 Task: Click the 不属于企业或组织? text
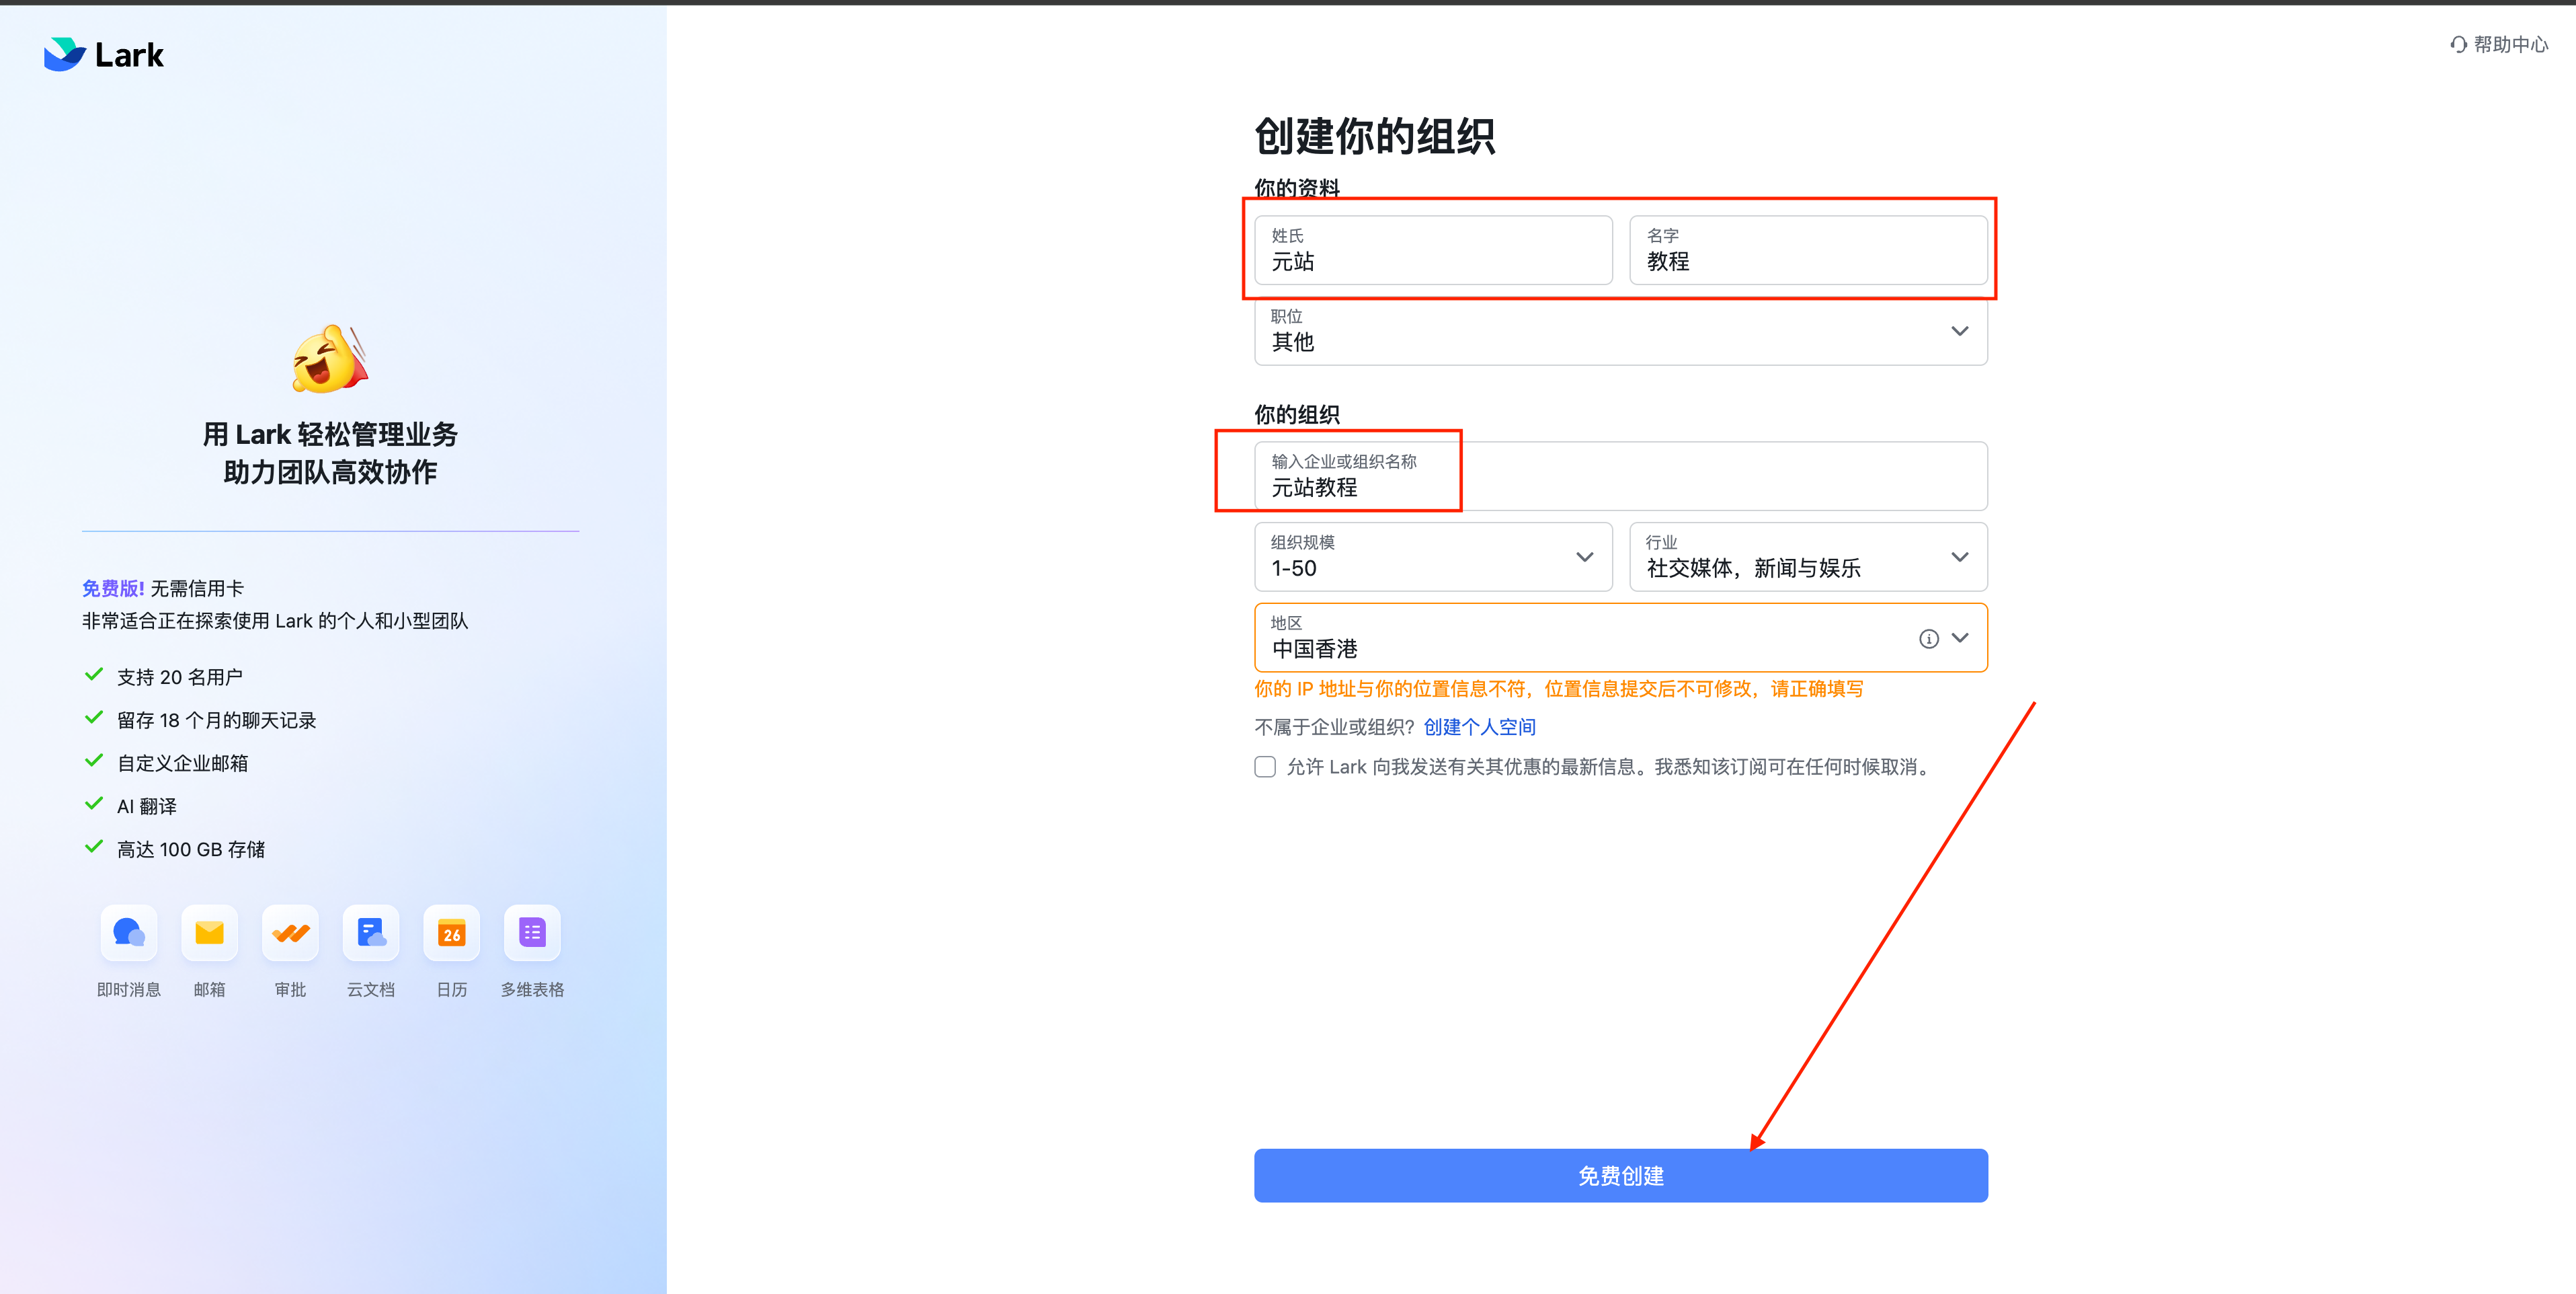tap(1334, 728)
